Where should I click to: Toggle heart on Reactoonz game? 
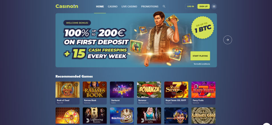coord(131,111)
